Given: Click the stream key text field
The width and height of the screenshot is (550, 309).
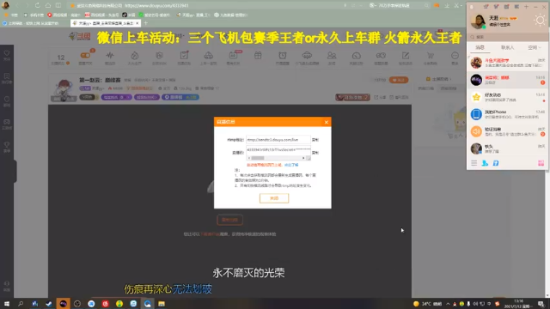Looking at the screenshot, I should (x=278, y=150).
